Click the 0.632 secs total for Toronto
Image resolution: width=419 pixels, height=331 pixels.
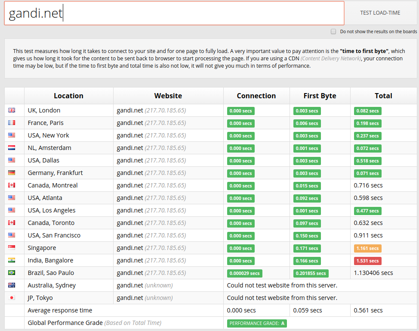coord(368,223)
